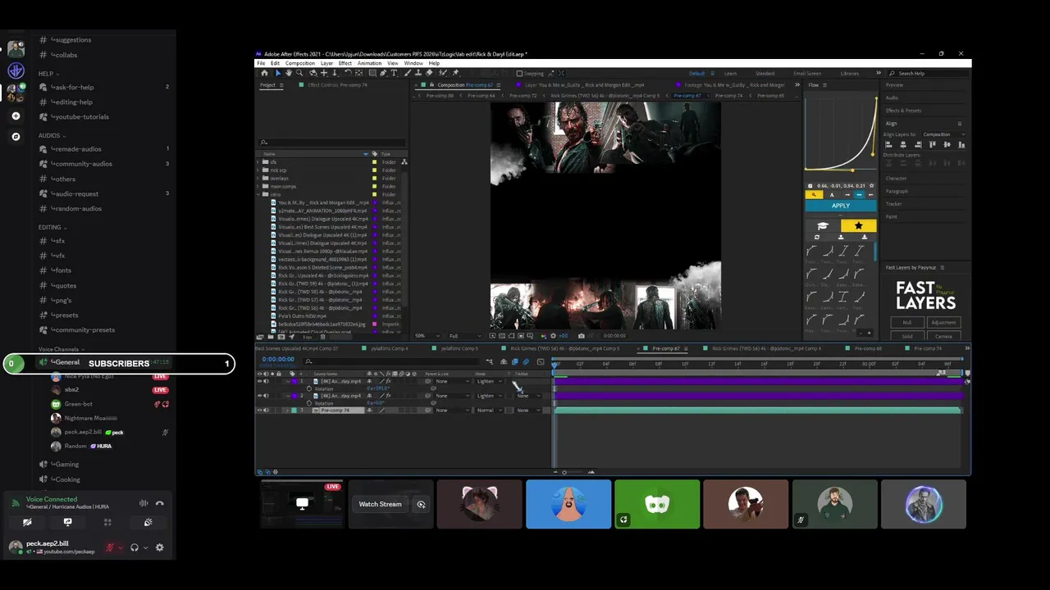Click the Adjustment button in Fast Layers
This screenshot has height=590, width=1050.
click(x=943, y=322)
